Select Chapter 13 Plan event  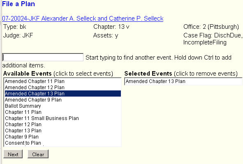point(63,131)
